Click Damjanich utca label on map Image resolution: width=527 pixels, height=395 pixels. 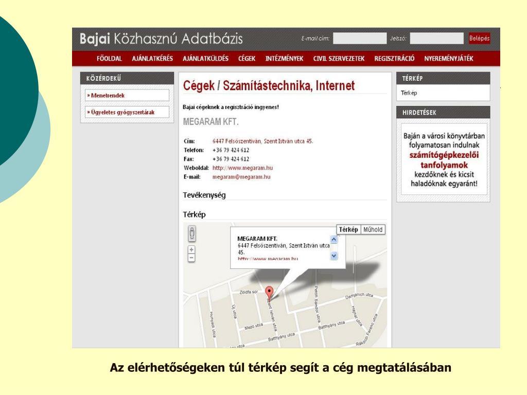tap(359, 296)
